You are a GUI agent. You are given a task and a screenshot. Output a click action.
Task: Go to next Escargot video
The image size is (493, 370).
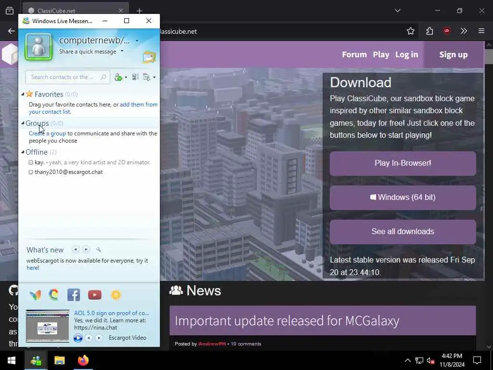pyautogui.click(x=99, y=338)
